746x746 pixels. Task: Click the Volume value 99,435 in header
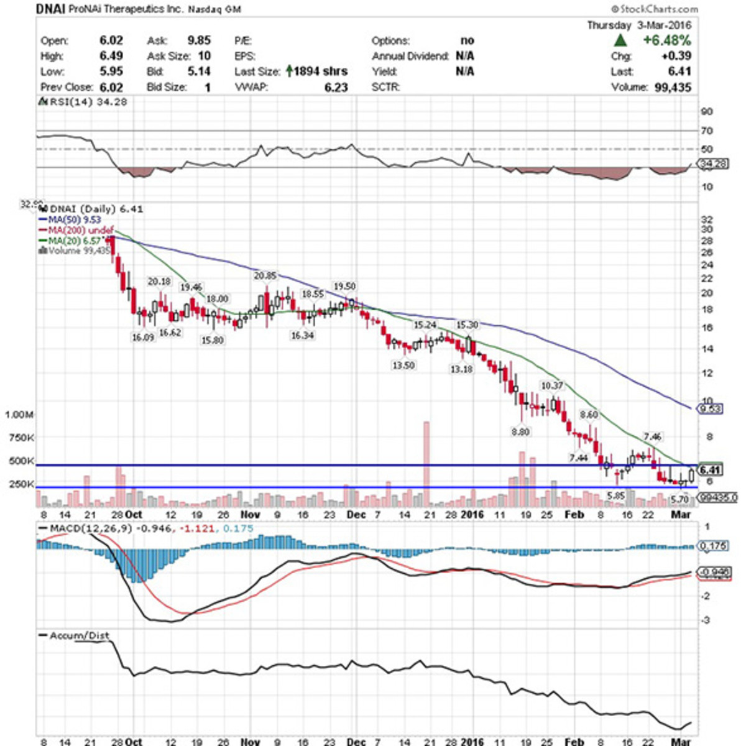[x=673, y=87]
